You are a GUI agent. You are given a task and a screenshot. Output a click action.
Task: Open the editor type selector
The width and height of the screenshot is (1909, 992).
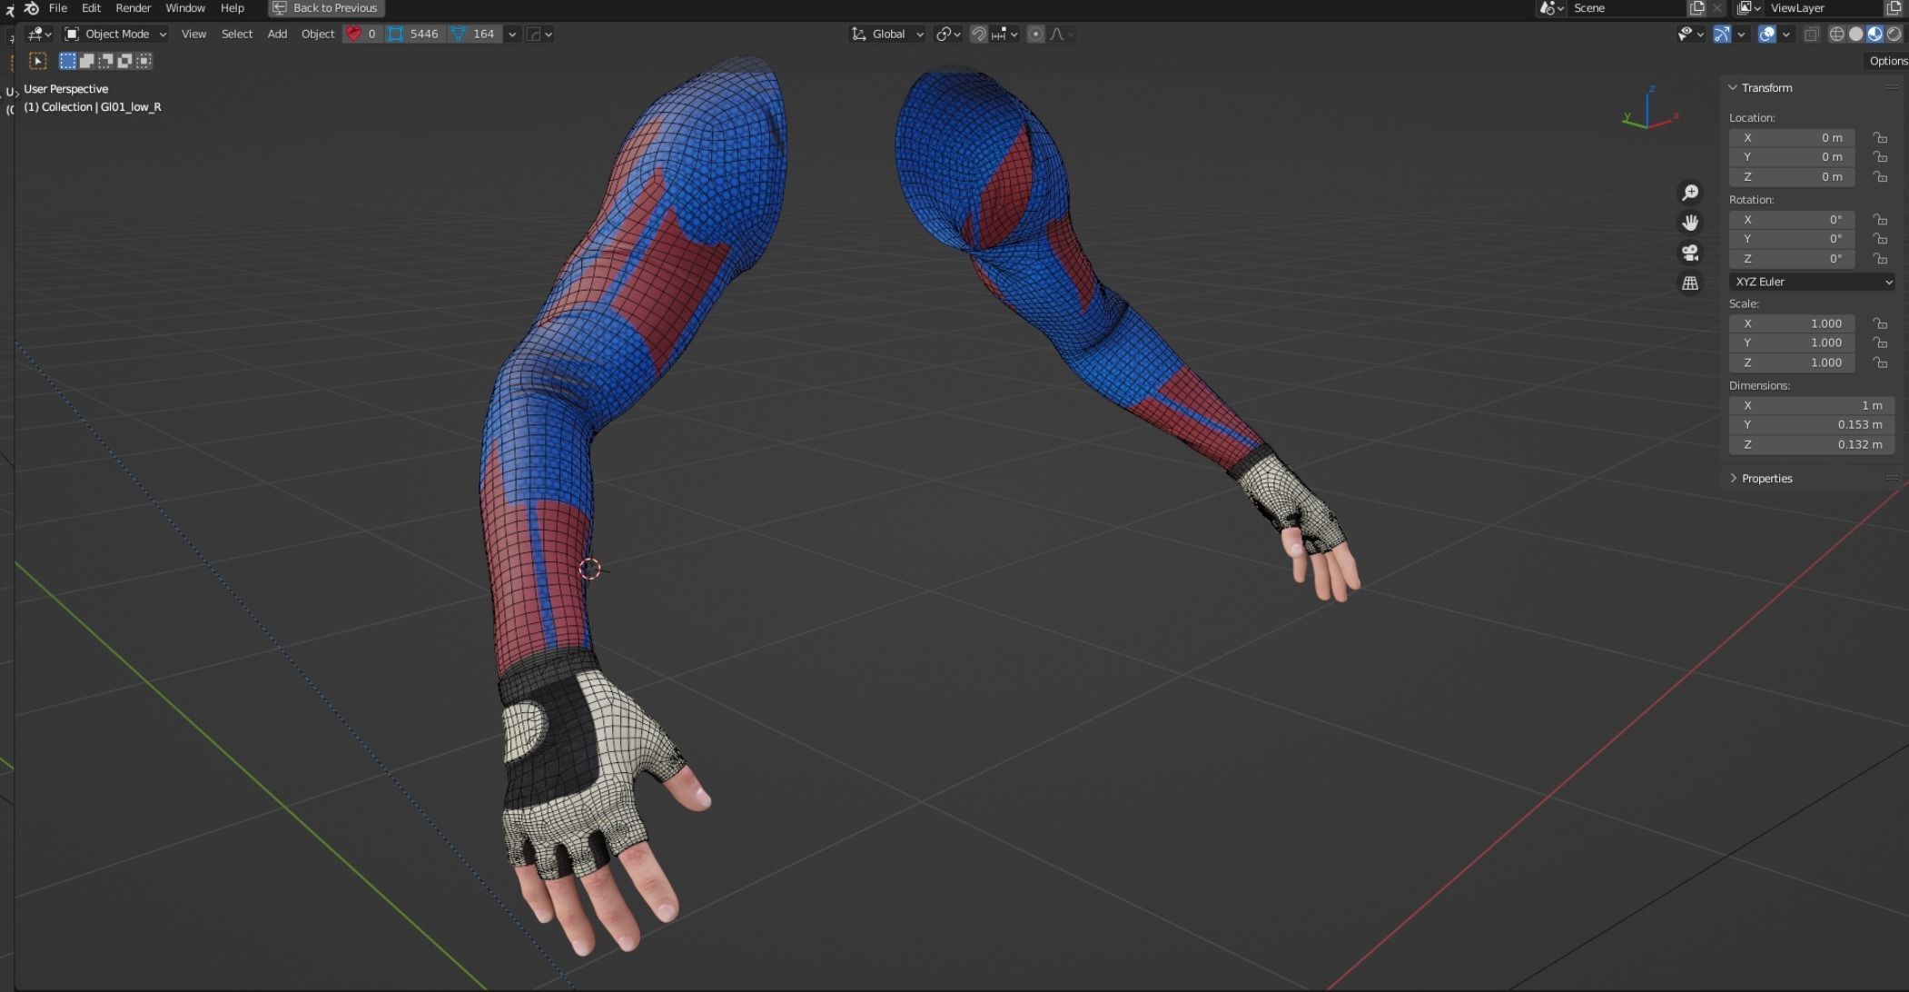[40, 35]
